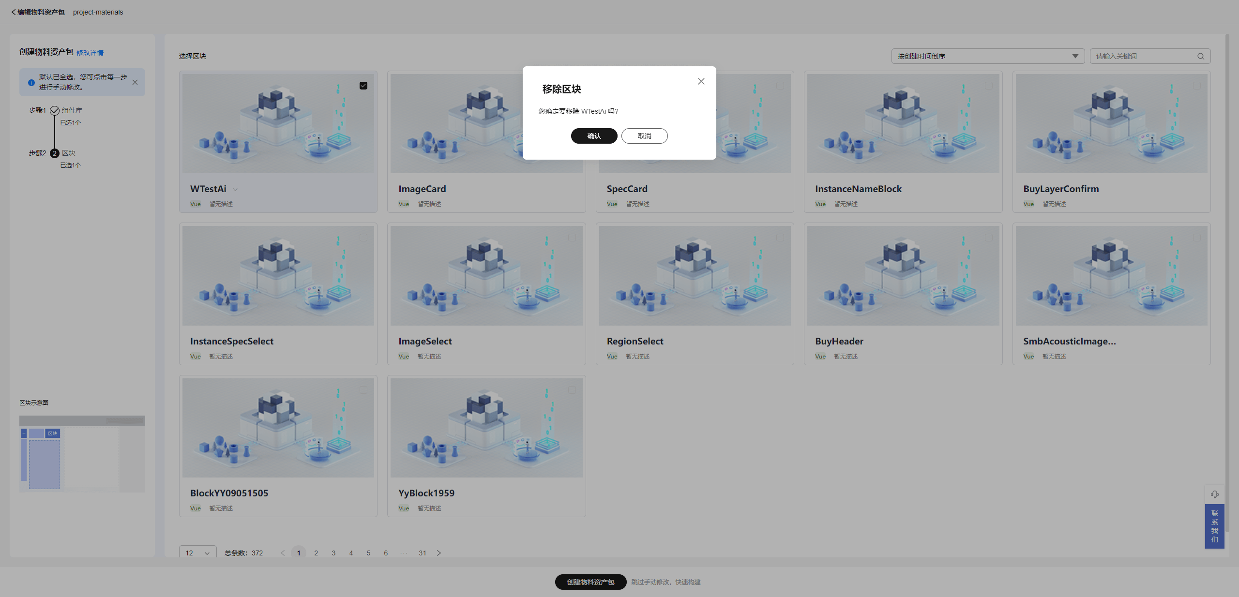
Task: Open the 按创建时间倒序 sort dropdown
Action: pos(987,56)
